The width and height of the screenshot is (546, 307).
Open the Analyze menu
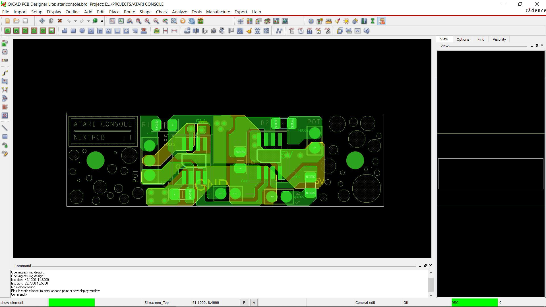click(179, 12)
